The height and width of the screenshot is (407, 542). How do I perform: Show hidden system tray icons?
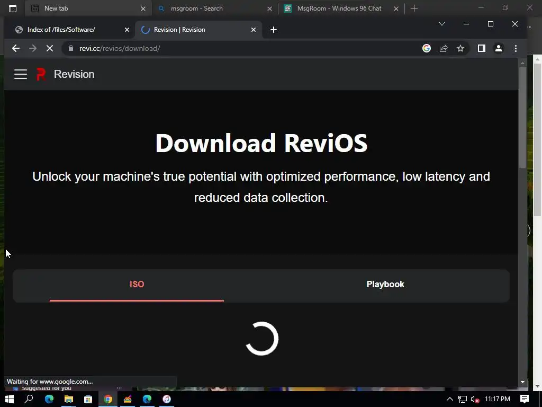coord(449,399)
